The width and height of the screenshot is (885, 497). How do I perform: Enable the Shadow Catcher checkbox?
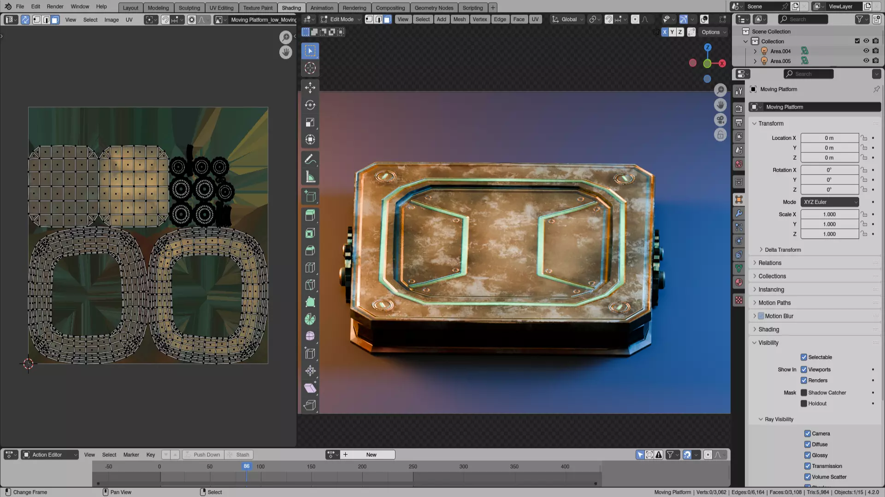(804, 393)
